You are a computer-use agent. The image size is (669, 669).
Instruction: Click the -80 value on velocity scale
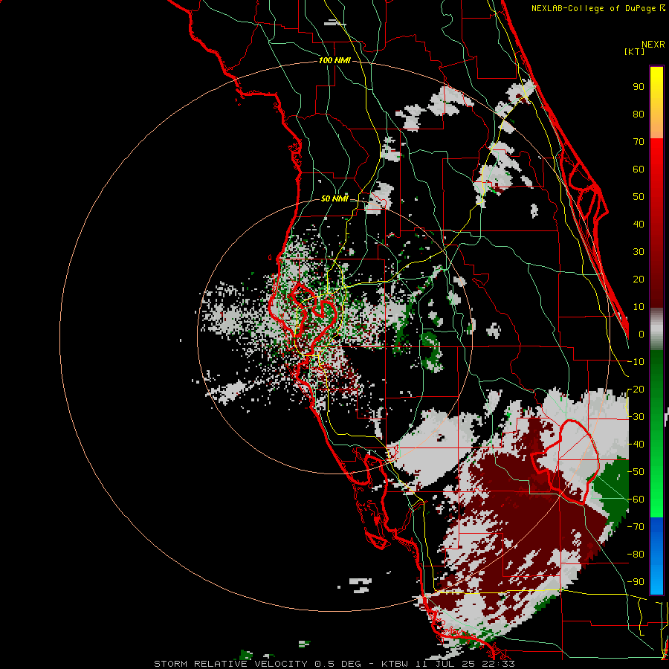[x=636, y=555]
